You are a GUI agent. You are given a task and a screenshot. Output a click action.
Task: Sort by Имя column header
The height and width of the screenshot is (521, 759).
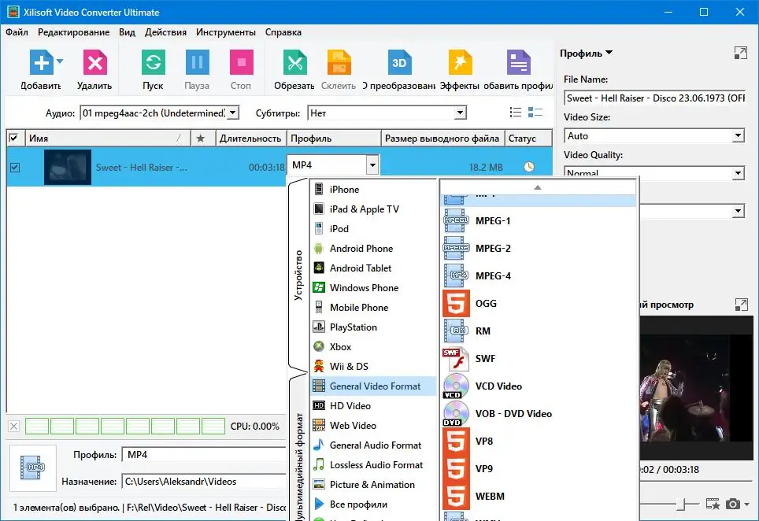(107, 139)
